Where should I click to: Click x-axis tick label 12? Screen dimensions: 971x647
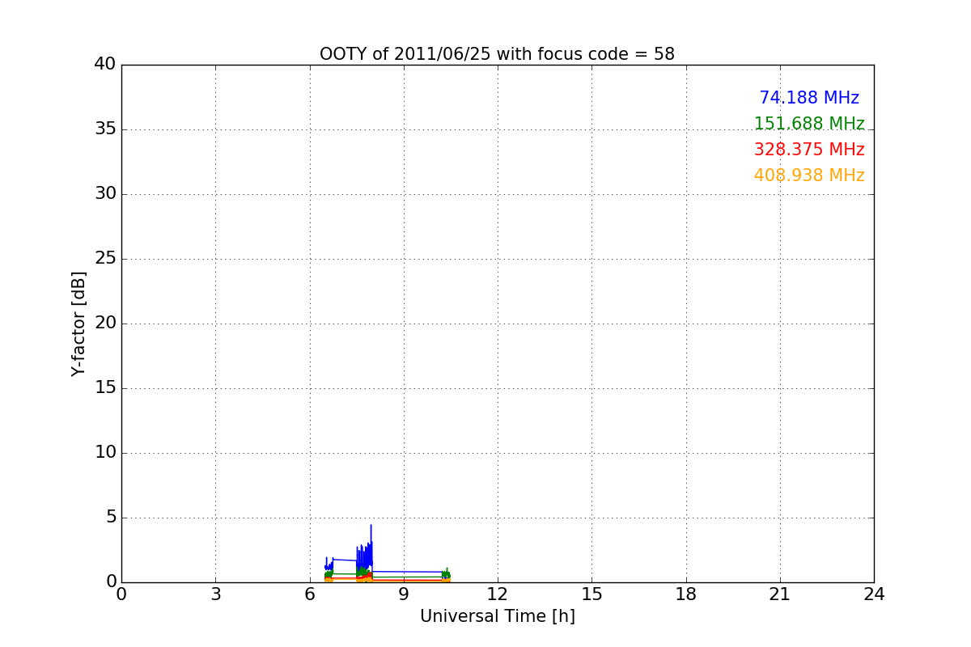click(x=497, y=594)
